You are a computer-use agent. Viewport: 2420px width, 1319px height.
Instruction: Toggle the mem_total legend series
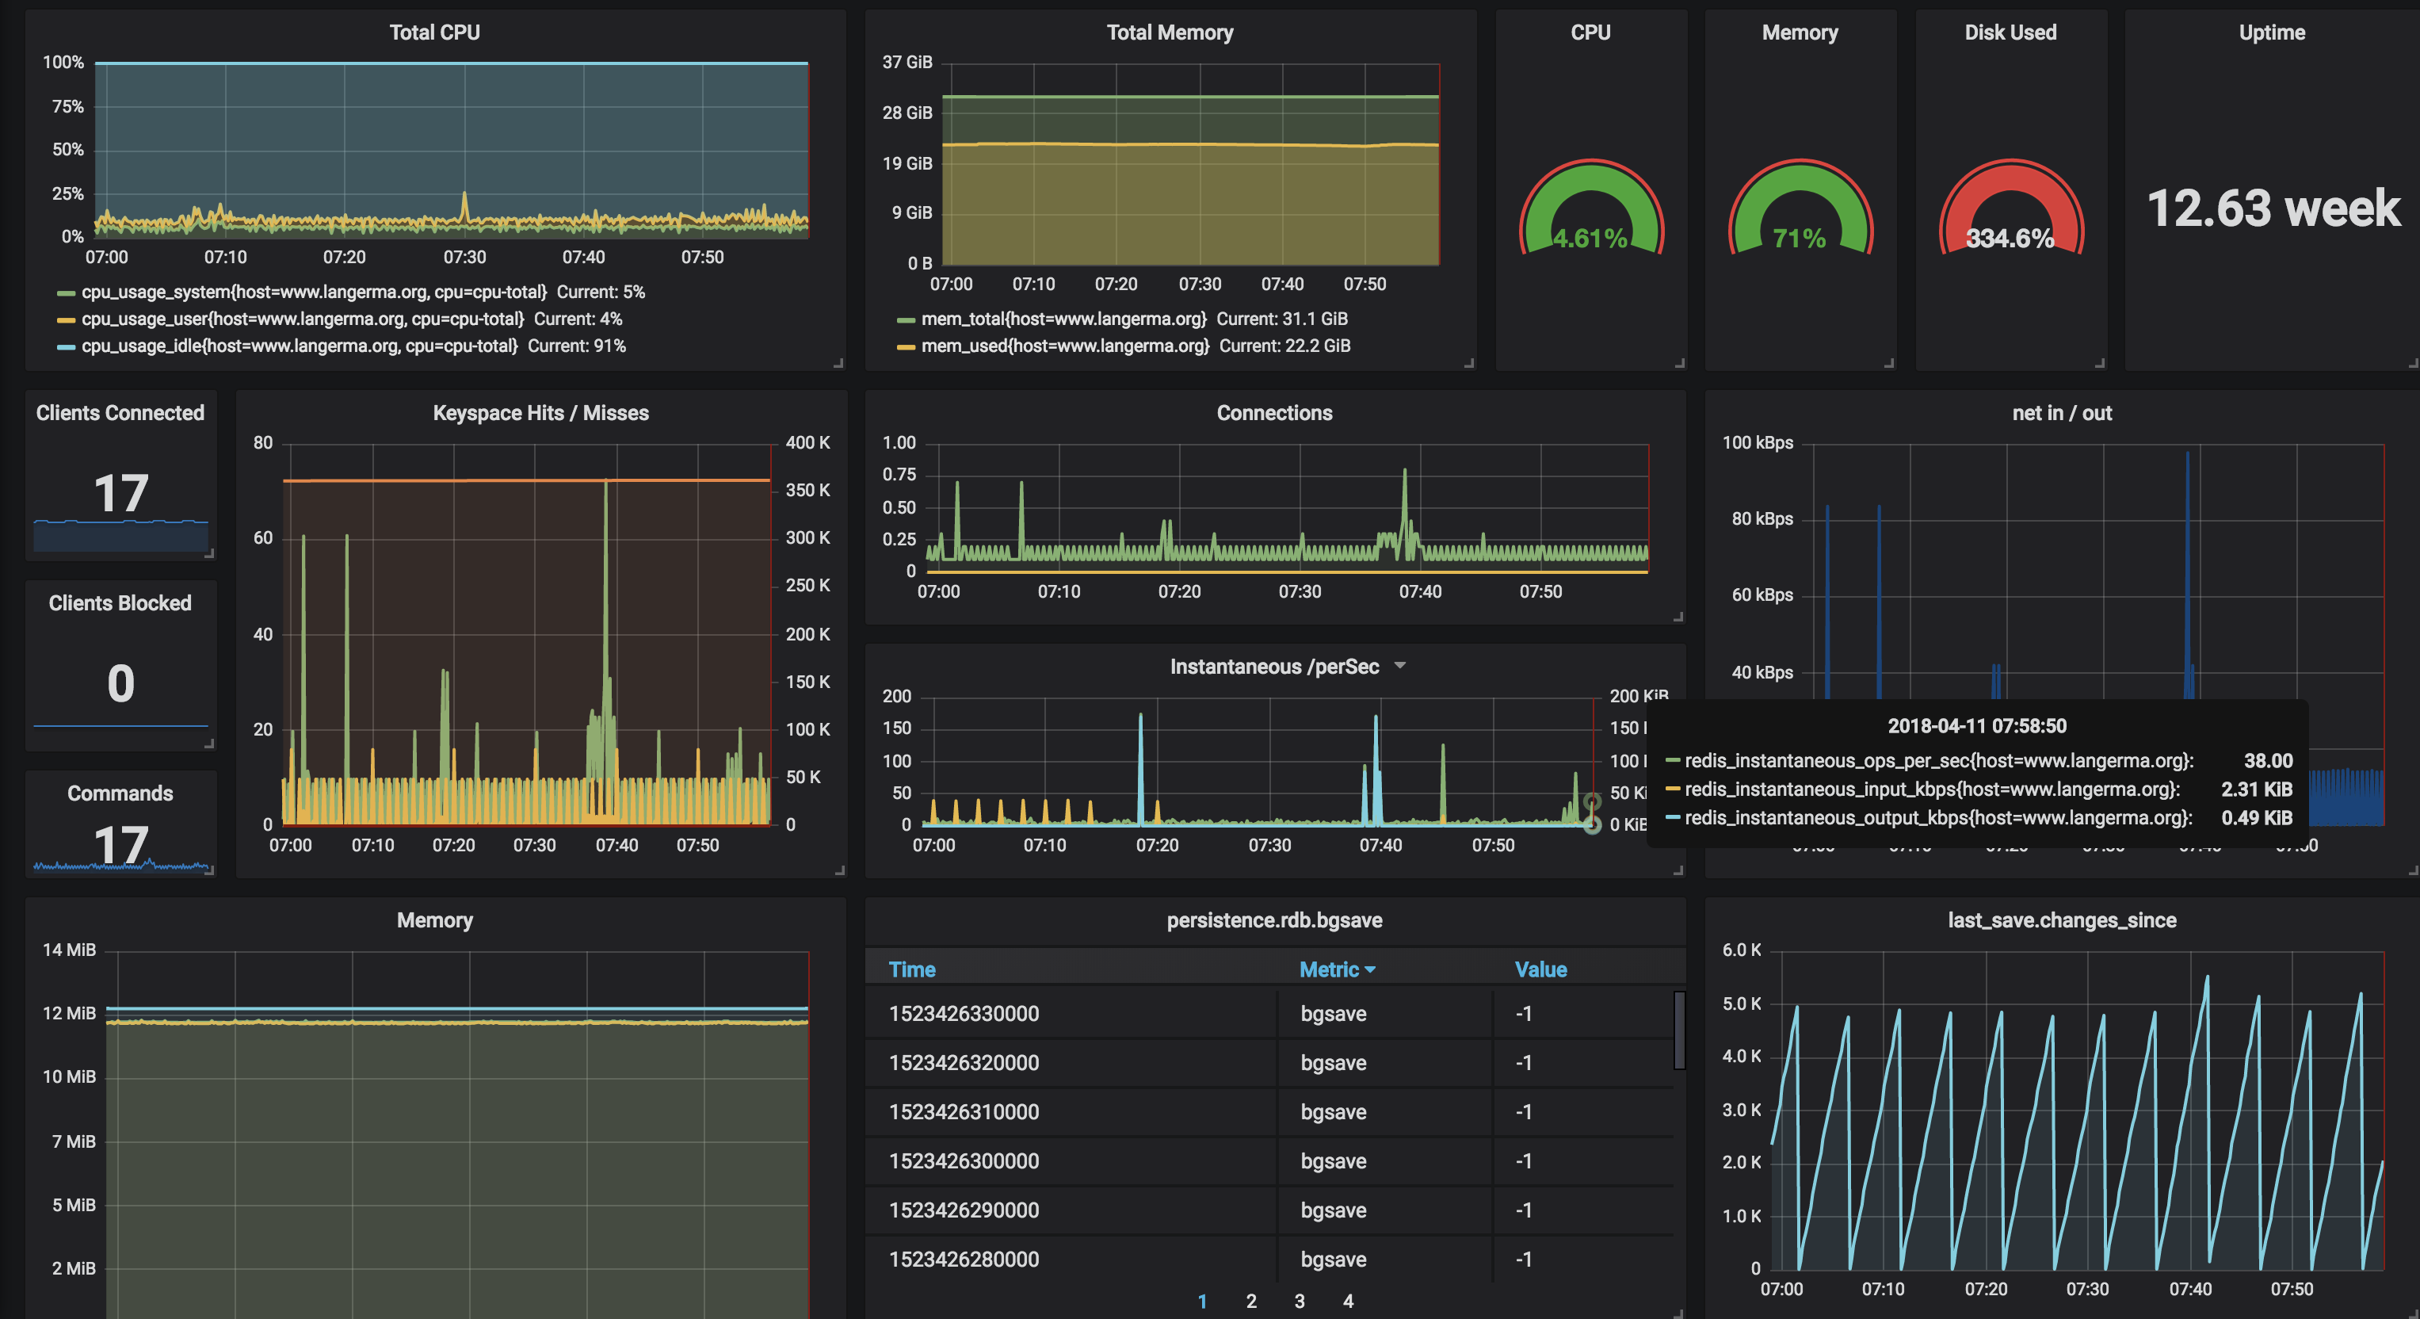[x=1063, y=319]
